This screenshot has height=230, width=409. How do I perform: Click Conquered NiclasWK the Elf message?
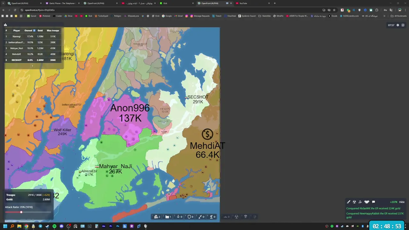[373, 208]
